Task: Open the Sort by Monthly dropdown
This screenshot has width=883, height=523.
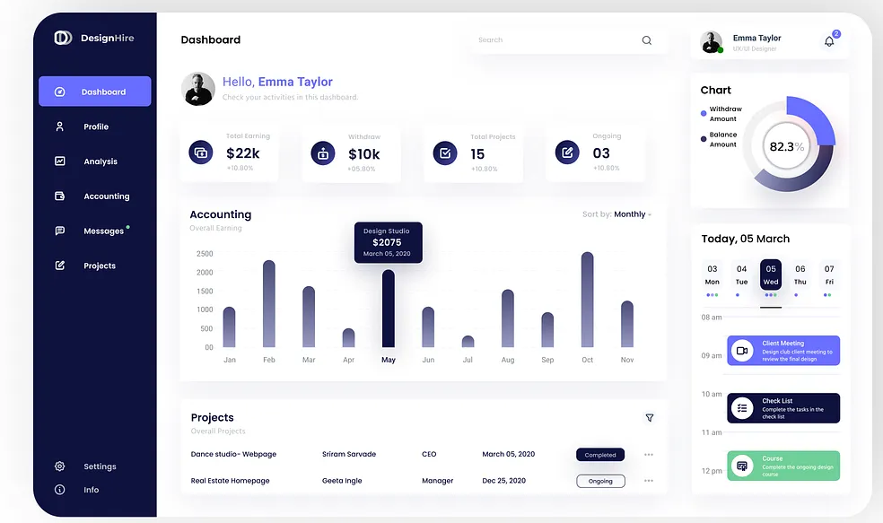Action: 633,214
